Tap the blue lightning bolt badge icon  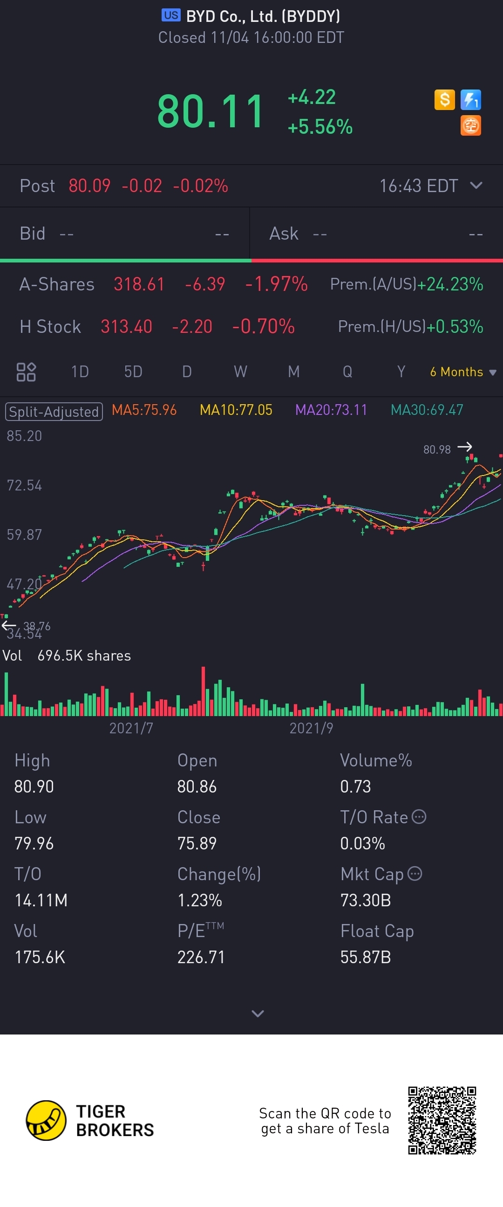coord(471,100)
